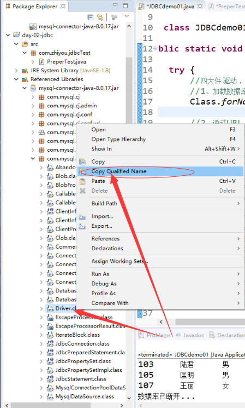Image resolution: width=245 pixels, height=408 pixels.
Task: Open the Problems view tab
Action: point(155,335)
